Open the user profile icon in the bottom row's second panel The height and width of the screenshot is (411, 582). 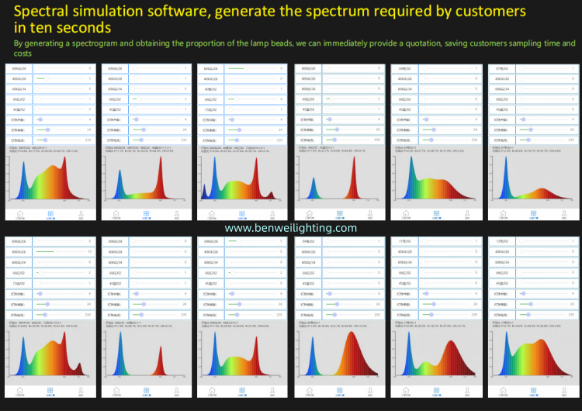pyautogui.click(x=176, y=388)
